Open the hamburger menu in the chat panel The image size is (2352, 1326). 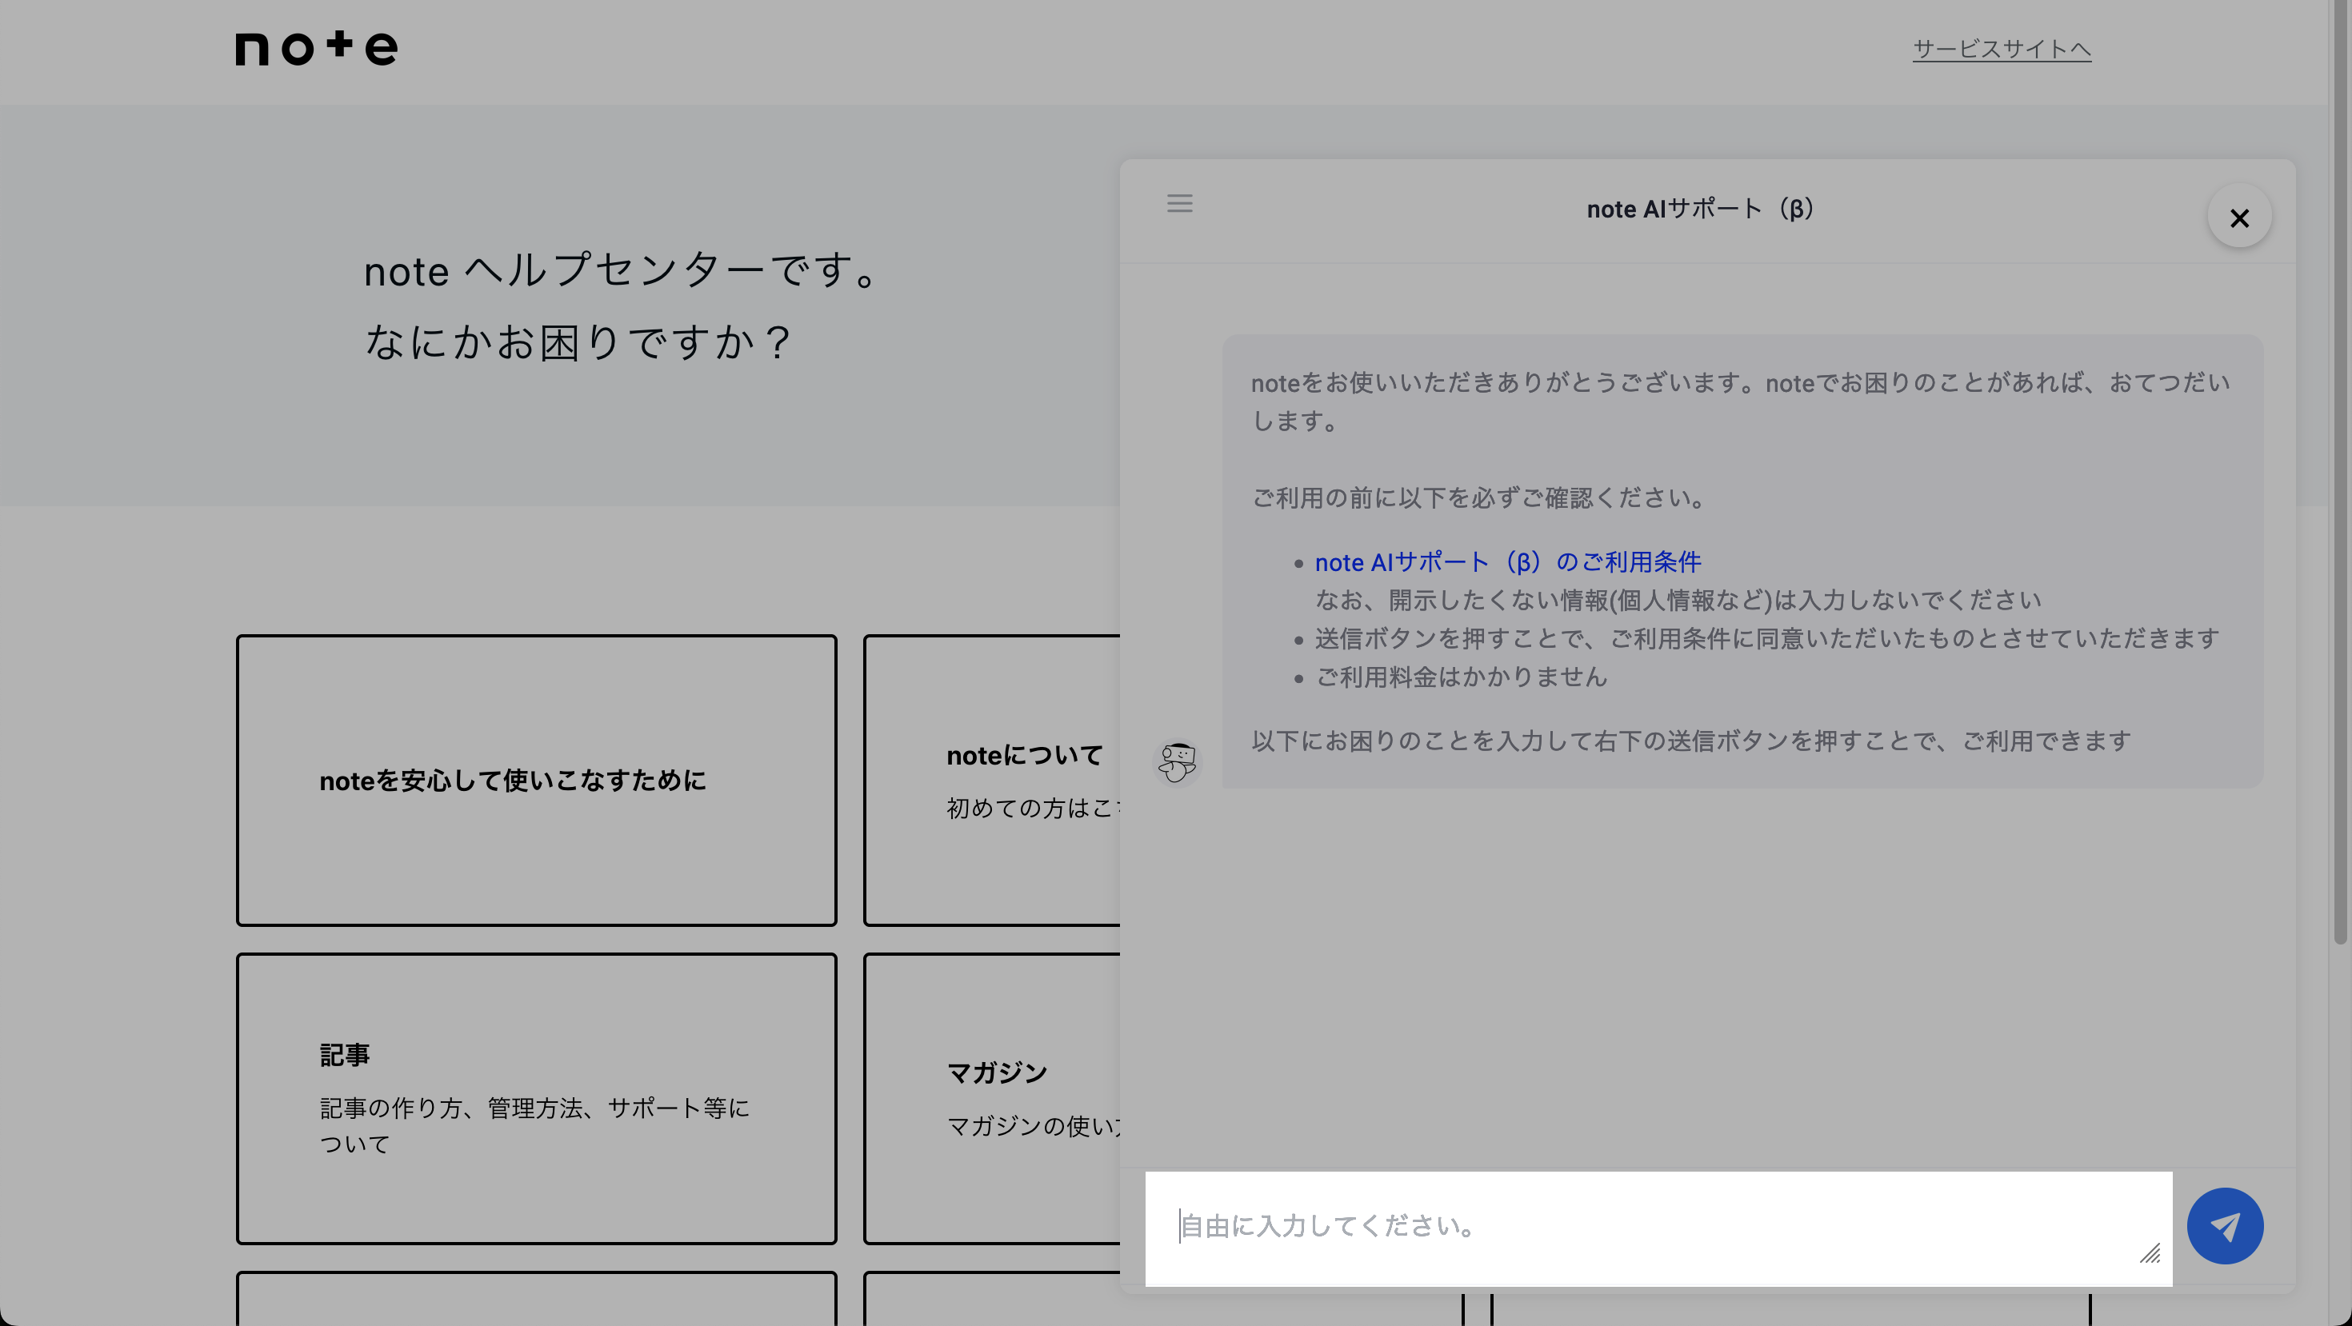click(x=1178, y=203)
